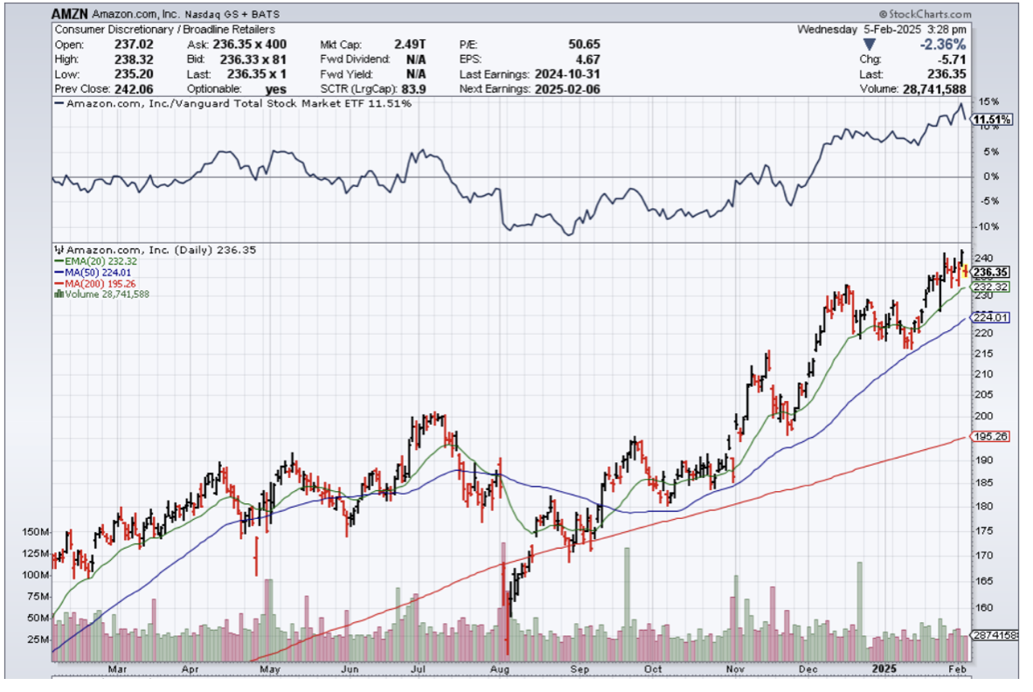
Task: Click the 215 price axis label
Action: (x=983, y=354)
